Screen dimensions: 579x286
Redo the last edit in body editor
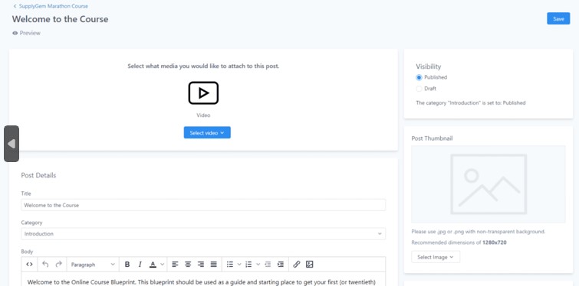58,265
